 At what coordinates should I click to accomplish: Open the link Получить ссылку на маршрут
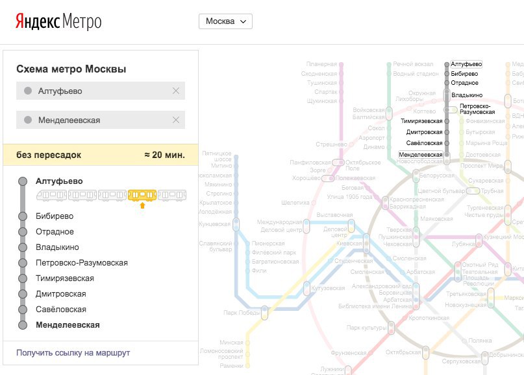tap(73, 353)
